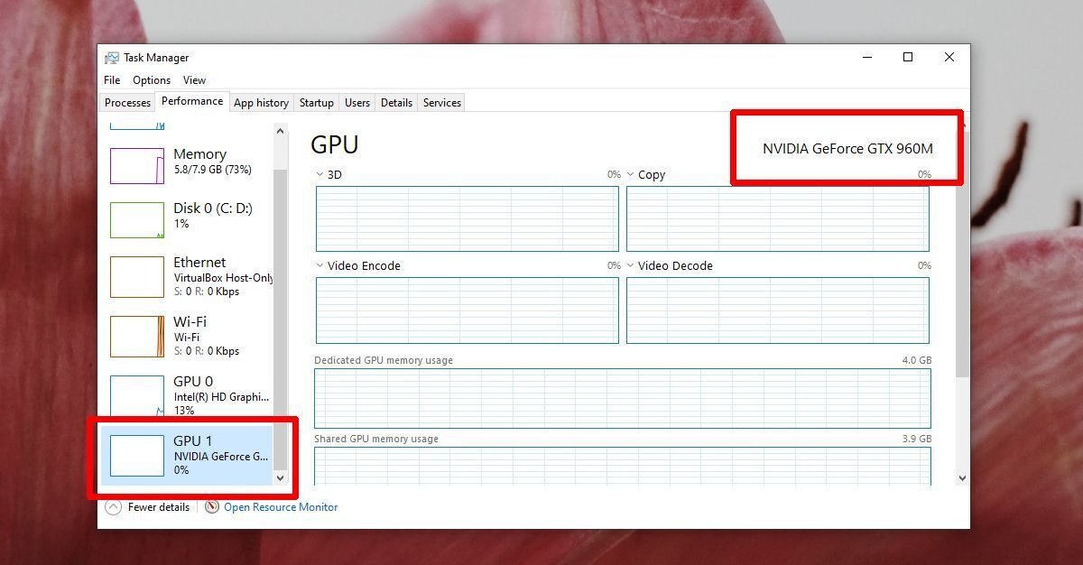Click the 'Memory' label in sidebar
Image resolution: width=1083 pixels, height=565 pixels.
pos(199,154)
